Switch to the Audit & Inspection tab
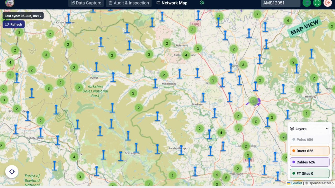The height and width of the screenshot is (188, 335). 129,3
